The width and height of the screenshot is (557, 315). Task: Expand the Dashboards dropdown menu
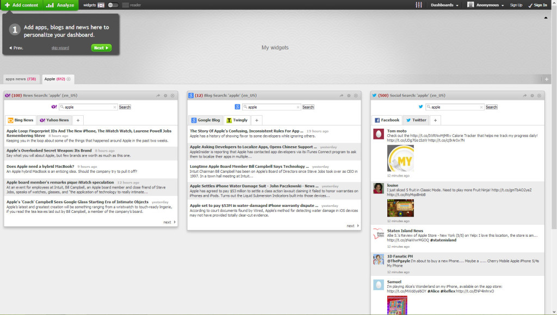pos(444,5)
